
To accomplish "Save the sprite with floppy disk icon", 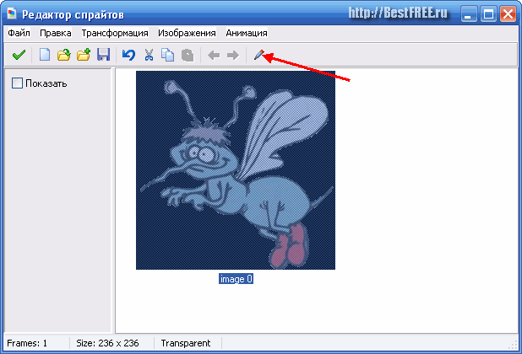I will click(103, 55).
